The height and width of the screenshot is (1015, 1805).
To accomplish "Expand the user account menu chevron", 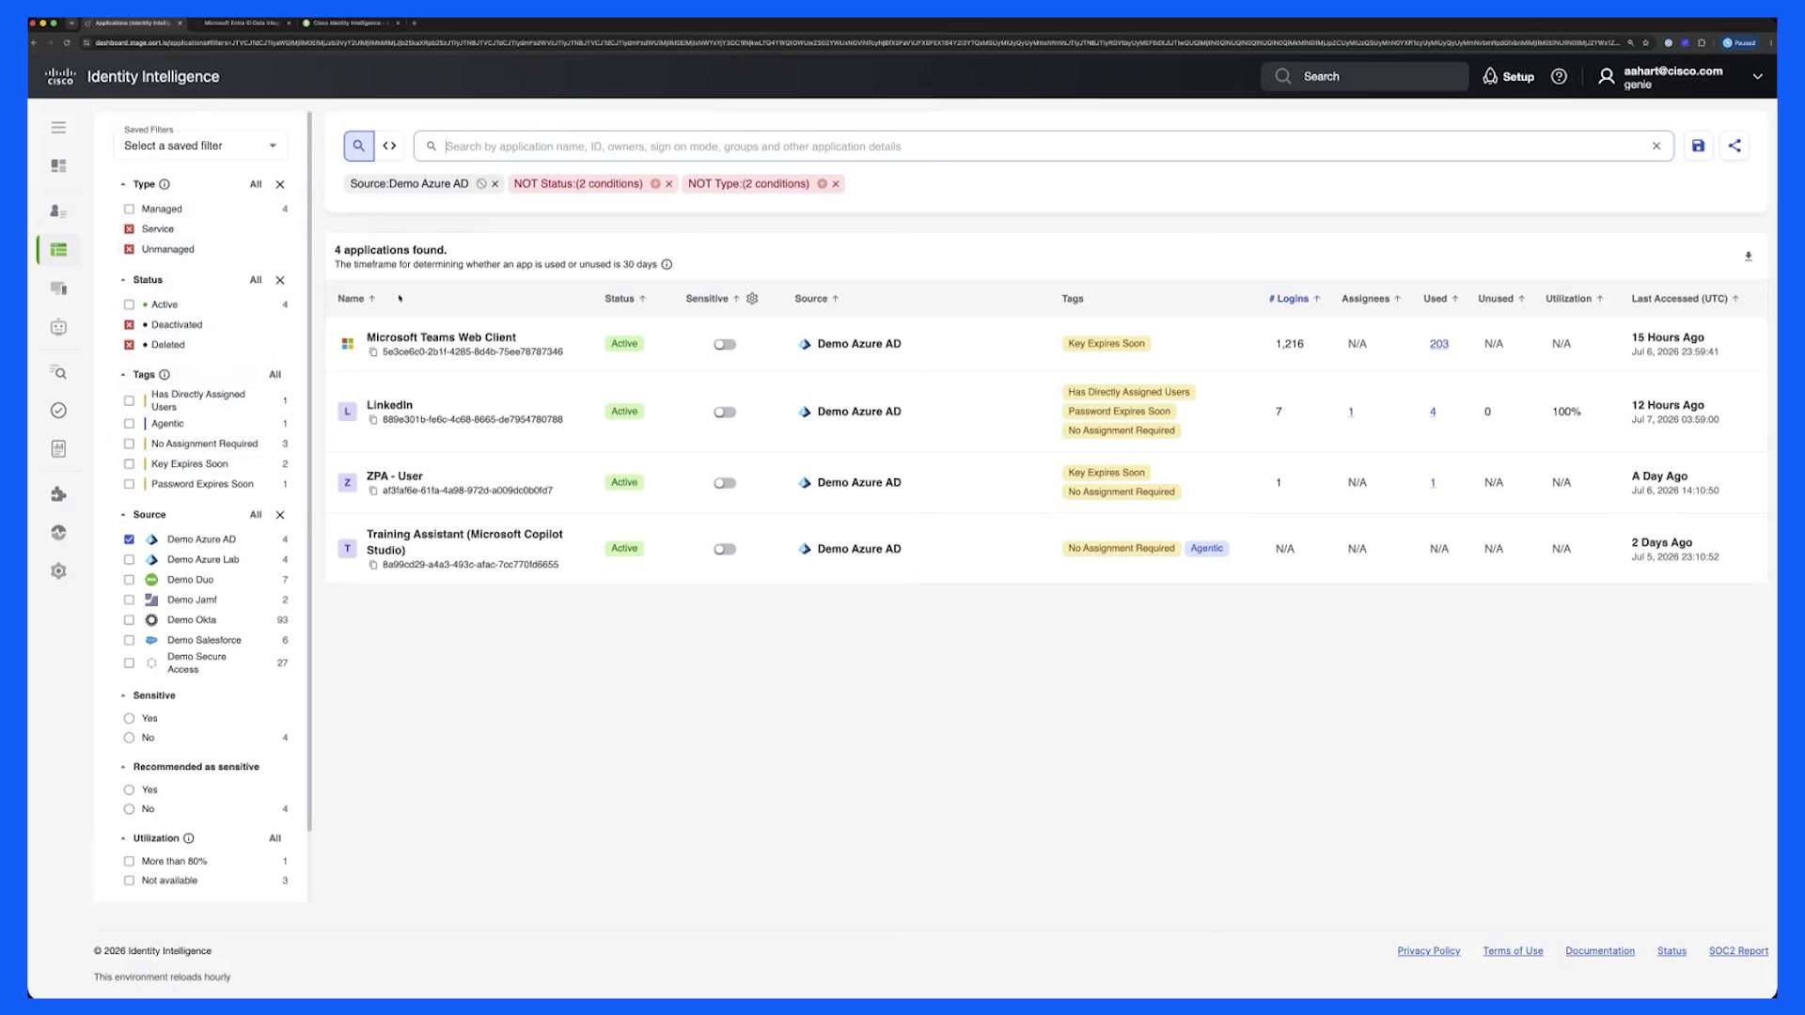I will (x=1757, y=77).
